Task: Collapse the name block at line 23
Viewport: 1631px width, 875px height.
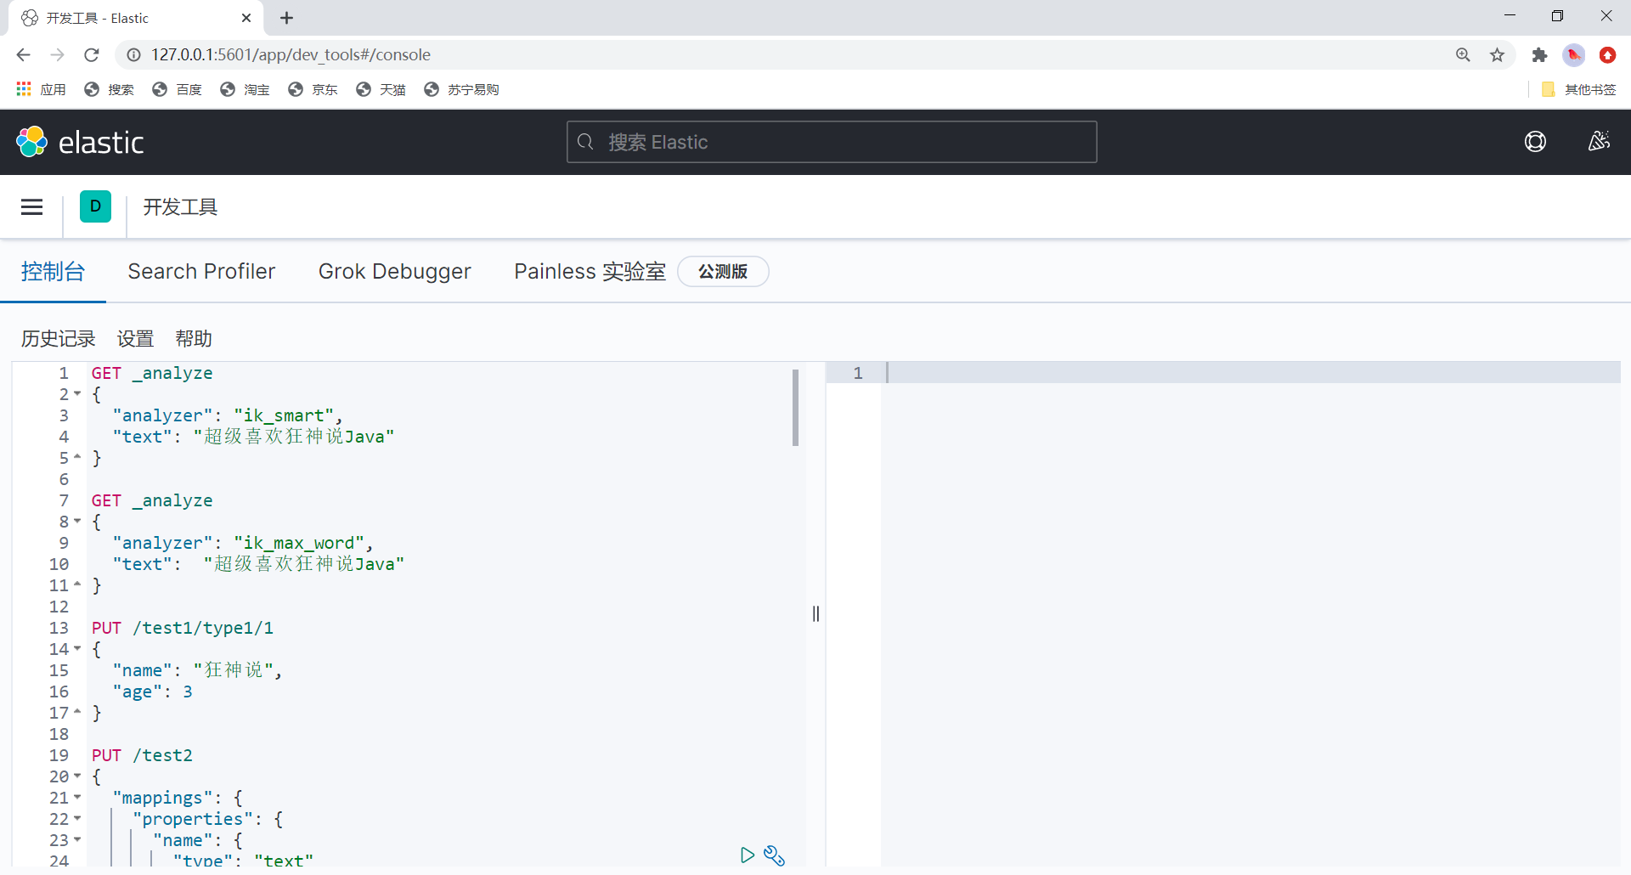Action: 77,840
